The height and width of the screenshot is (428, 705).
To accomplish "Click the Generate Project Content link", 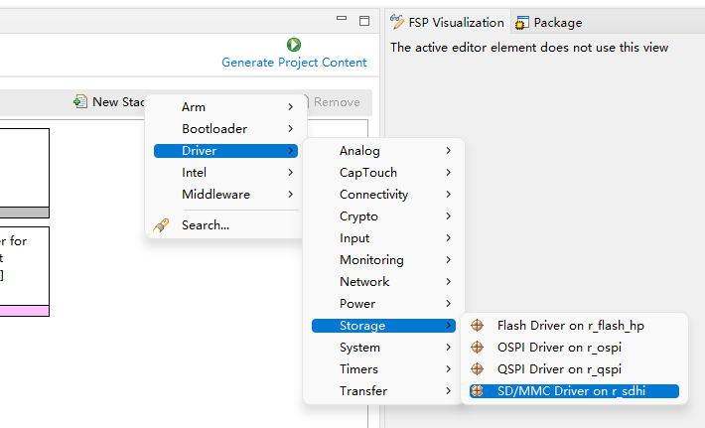I will tap(294, 63).
